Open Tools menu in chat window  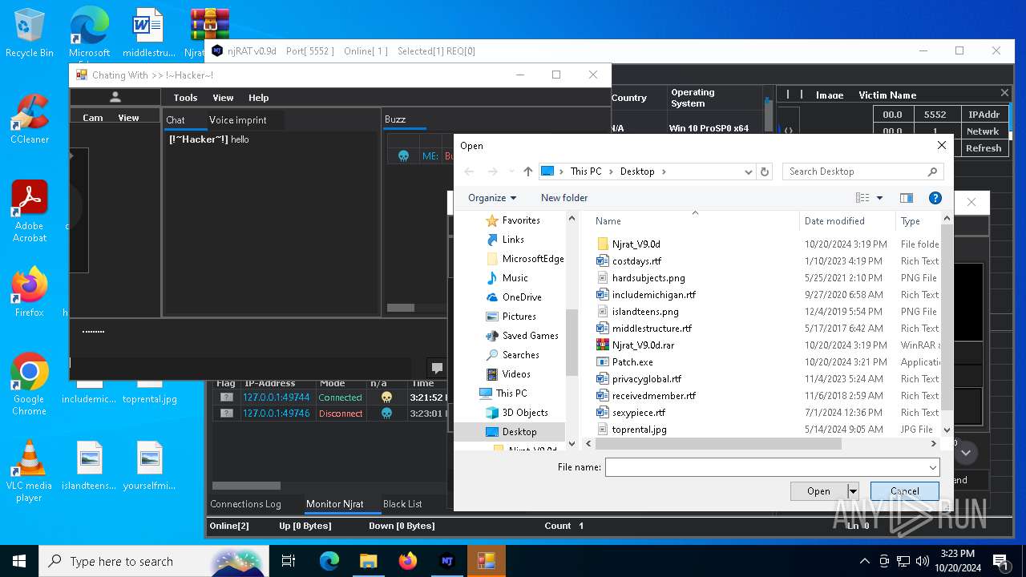point(185,98)
